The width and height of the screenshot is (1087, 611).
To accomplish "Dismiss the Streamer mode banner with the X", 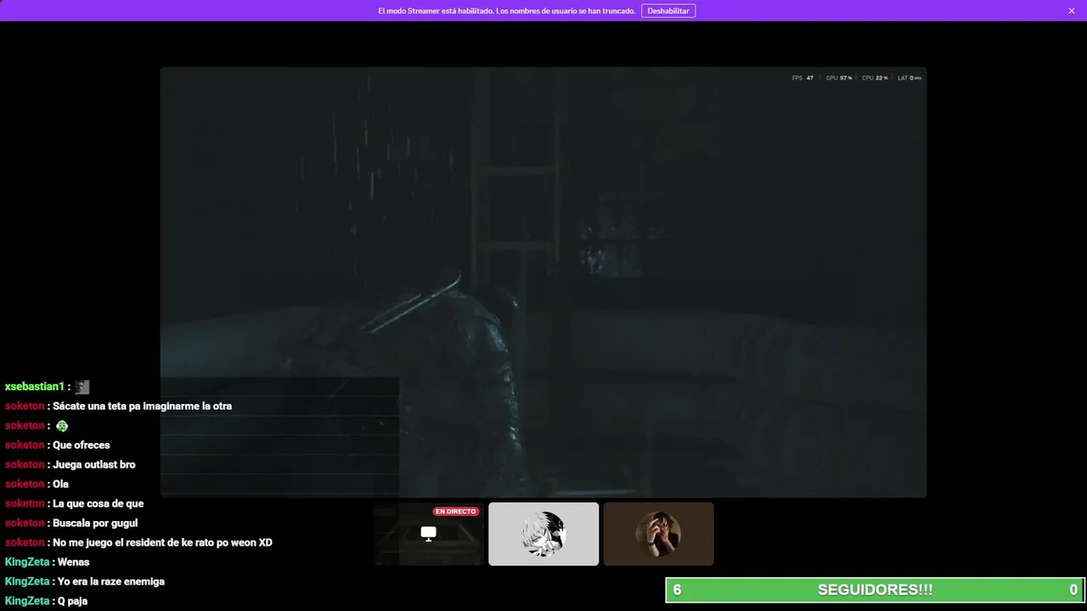I will pos(1072,11).
